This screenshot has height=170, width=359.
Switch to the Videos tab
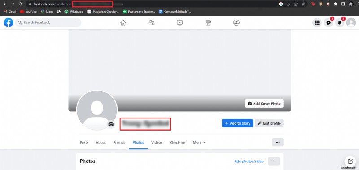click(x=157, y=142)
